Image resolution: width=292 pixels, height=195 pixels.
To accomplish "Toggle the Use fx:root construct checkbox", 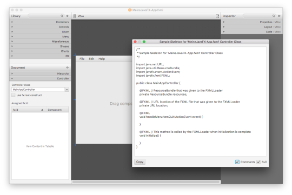I will pos(13,95).
